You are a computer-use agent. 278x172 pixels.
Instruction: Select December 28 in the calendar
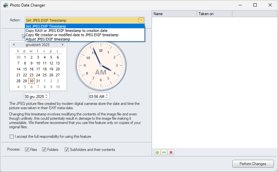tap(18, 81)
